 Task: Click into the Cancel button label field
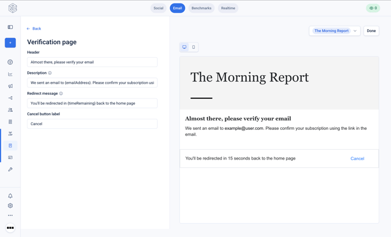pyautogui.click(x=92, y=124)
